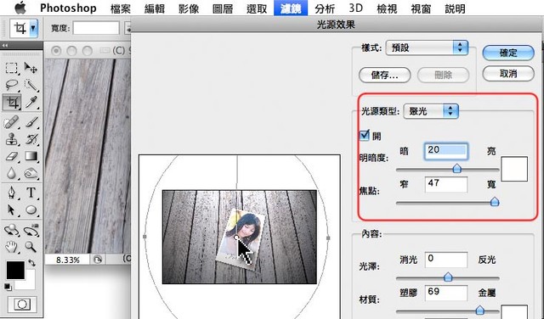Open the Photoshop application menu

click(68, 8)
